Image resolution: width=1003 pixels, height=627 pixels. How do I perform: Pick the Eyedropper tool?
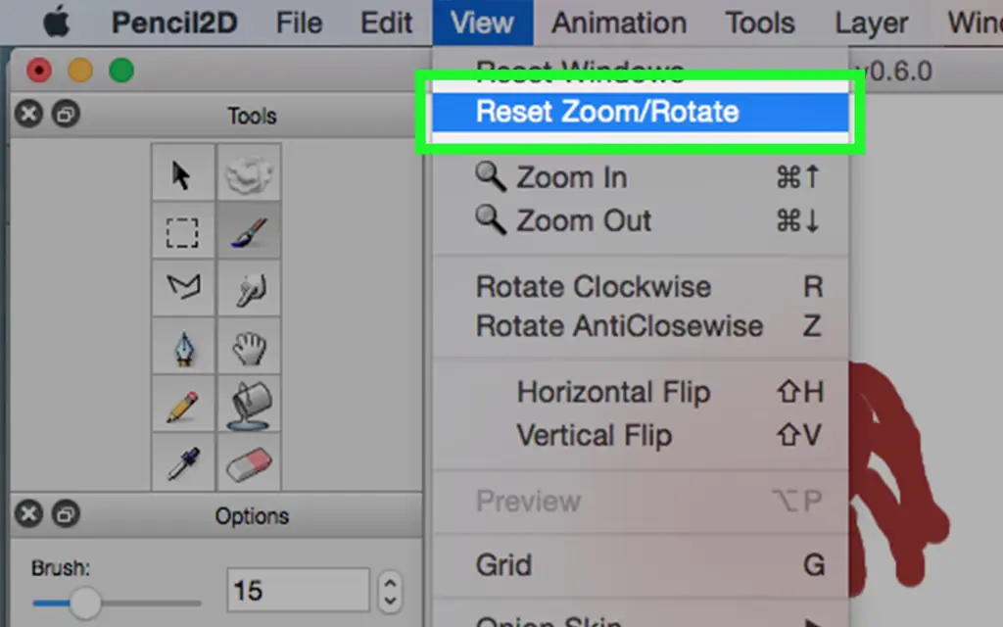click(x=182, y=462)
